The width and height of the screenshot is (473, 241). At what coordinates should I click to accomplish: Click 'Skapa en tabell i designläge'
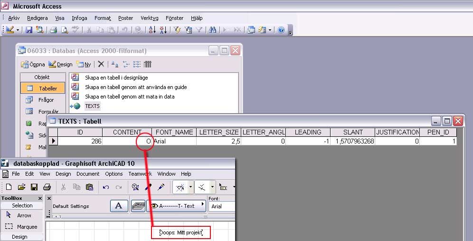(116, 78)
